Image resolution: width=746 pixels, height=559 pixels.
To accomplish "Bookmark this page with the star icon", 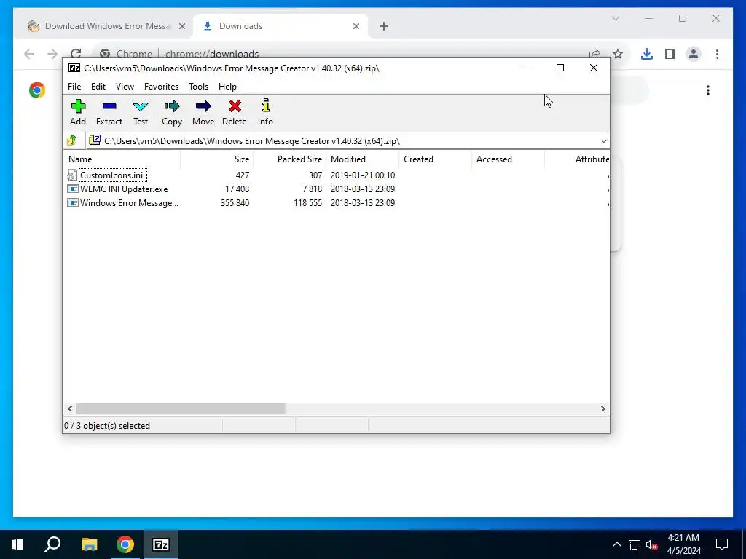I will point(618,54).
